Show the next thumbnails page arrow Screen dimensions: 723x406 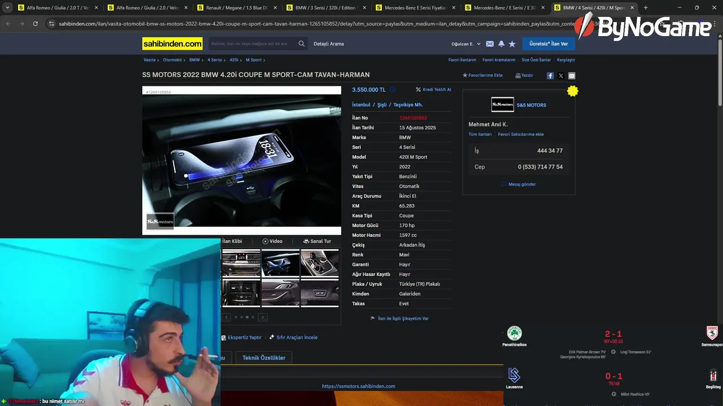pos(263,317)
